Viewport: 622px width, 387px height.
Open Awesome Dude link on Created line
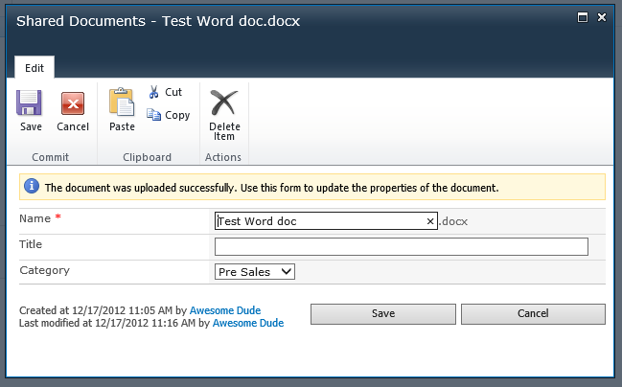(225, 310)
